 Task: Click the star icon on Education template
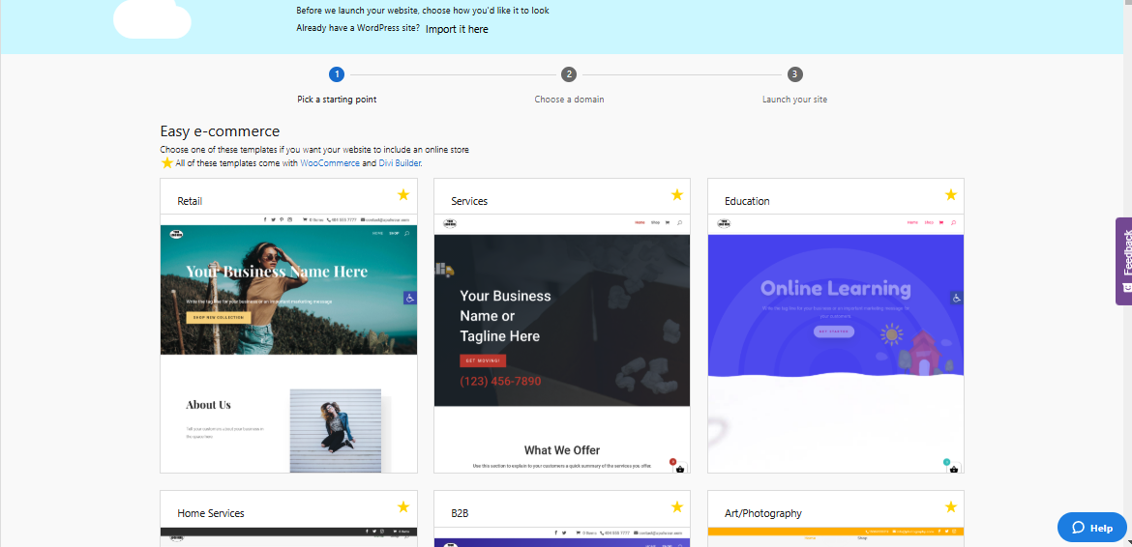tap(951, 195)
